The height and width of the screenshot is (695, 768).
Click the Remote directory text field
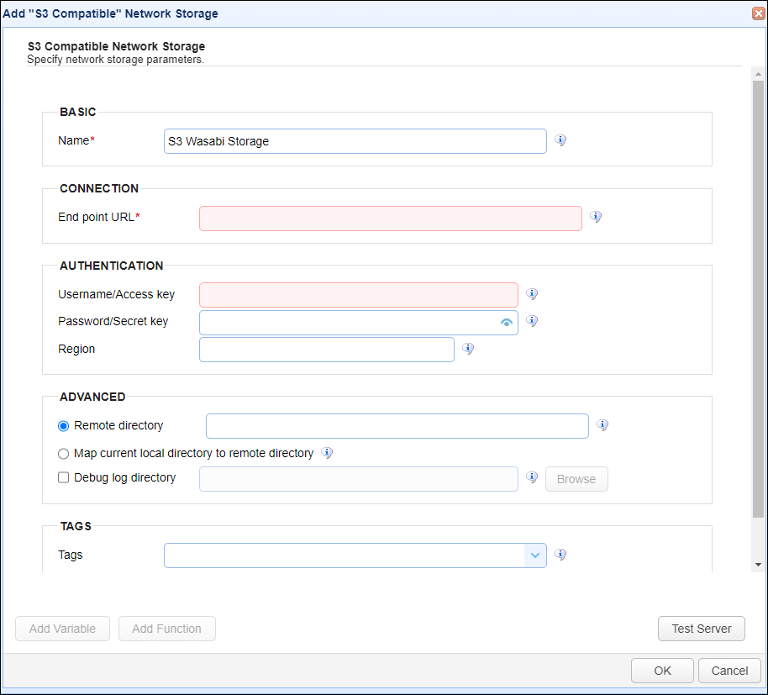[x=397, y=426]
